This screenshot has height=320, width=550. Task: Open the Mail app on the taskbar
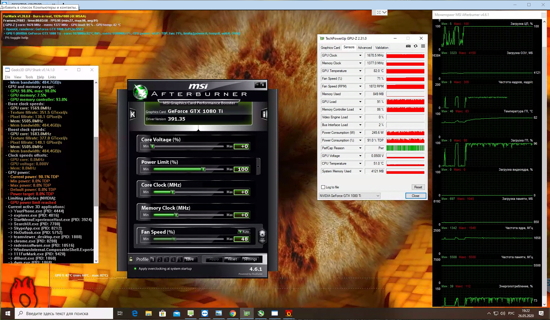click(177, 313)
